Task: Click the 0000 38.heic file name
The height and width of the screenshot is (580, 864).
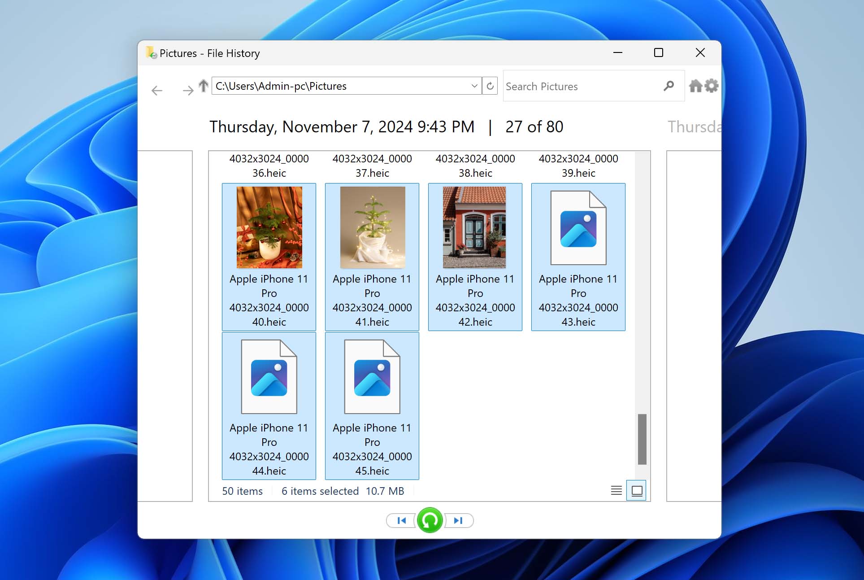Action: coord(475,166)
